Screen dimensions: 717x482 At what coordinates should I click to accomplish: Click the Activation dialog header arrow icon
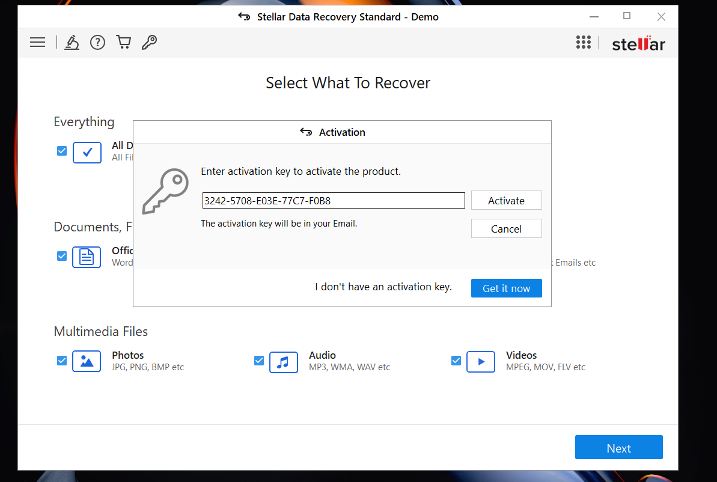306,132
